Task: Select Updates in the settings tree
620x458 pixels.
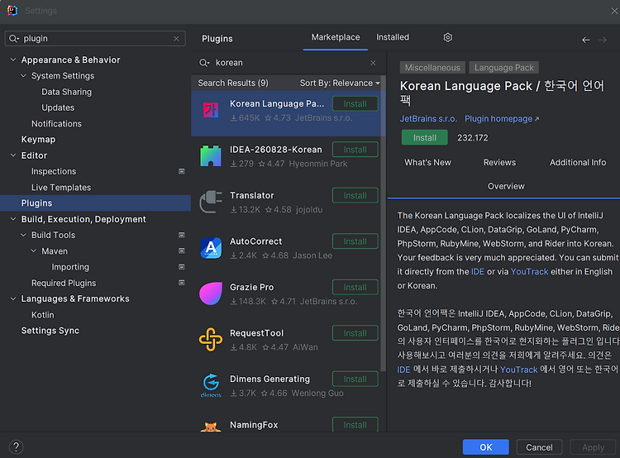Action: pyautogui.click(x=58, y=107)
